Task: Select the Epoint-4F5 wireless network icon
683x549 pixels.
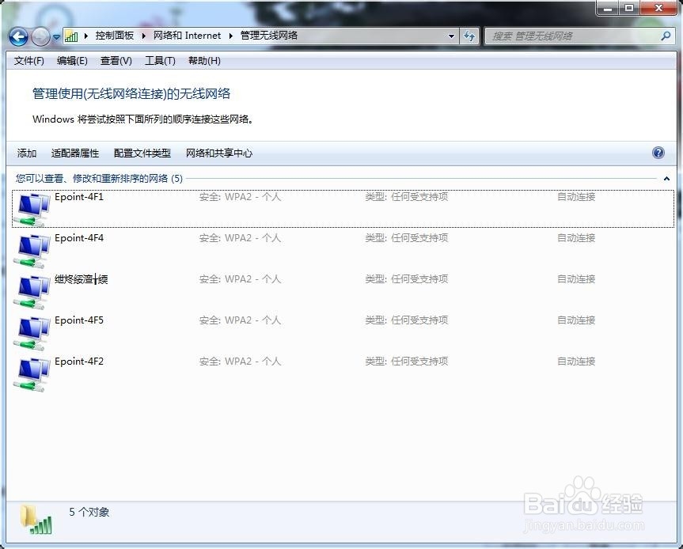Action: click(30, 331)
